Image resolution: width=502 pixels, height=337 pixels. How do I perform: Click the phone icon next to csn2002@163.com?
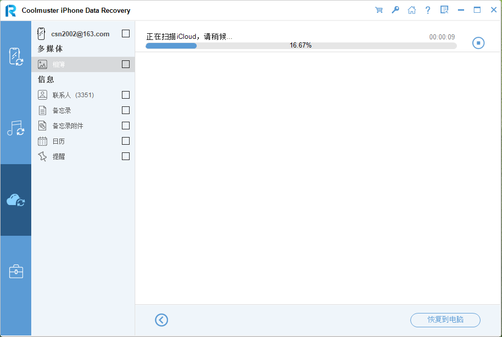pyautogui.click(x=41, y=34)
